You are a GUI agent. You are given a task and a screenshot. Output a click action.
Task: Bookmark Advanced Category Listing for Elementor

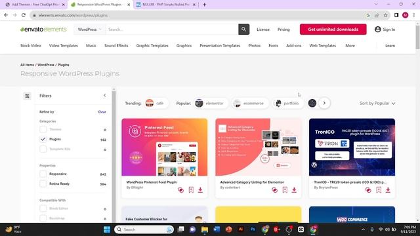[x=285, y=190]
